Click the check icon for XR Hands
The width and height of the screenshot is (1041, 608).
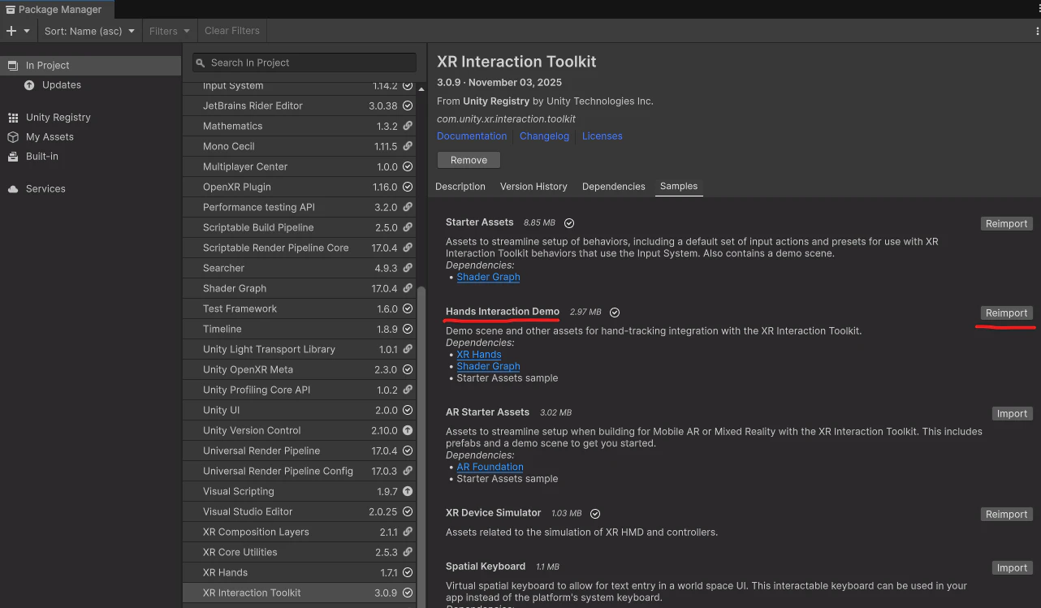tap(408, 572)
